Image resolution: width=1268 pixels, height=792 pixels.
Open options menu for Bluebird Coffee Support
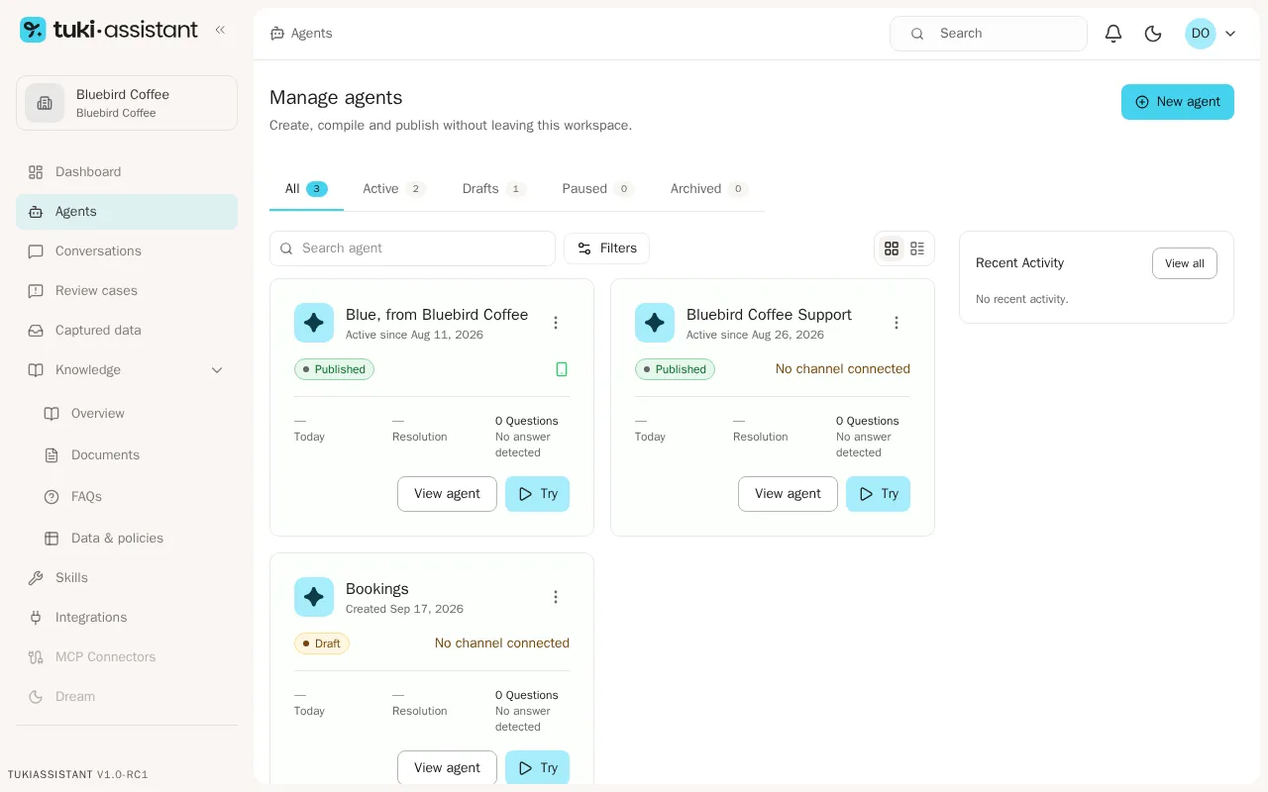click(897, 323)
